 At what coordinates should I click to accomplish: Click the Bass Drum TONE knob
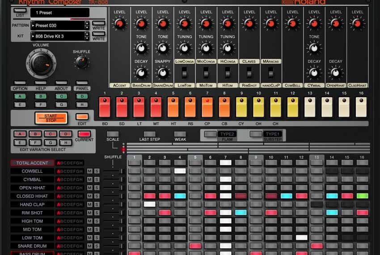pos(141,48)
